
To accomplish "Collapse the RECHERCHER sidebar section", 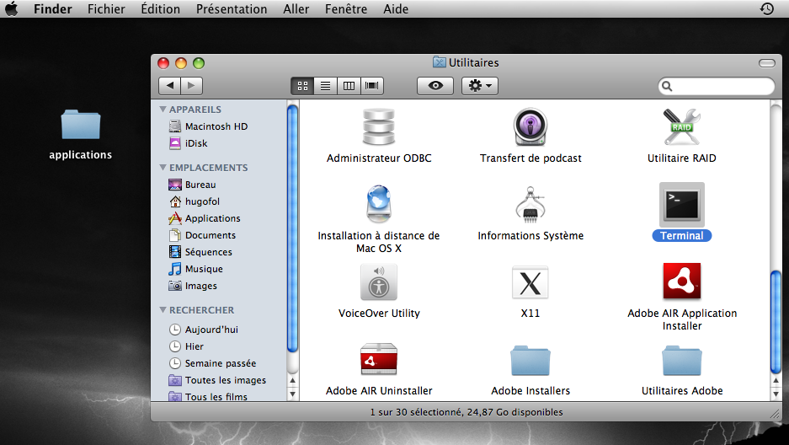I will [163, 310].
